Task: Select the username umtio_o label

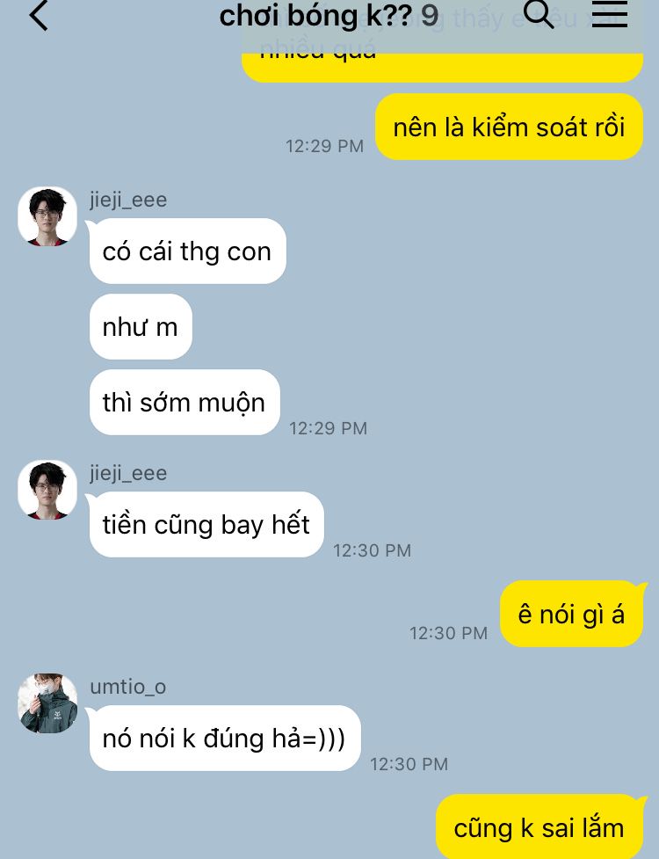Action: [x=128, y=687]
